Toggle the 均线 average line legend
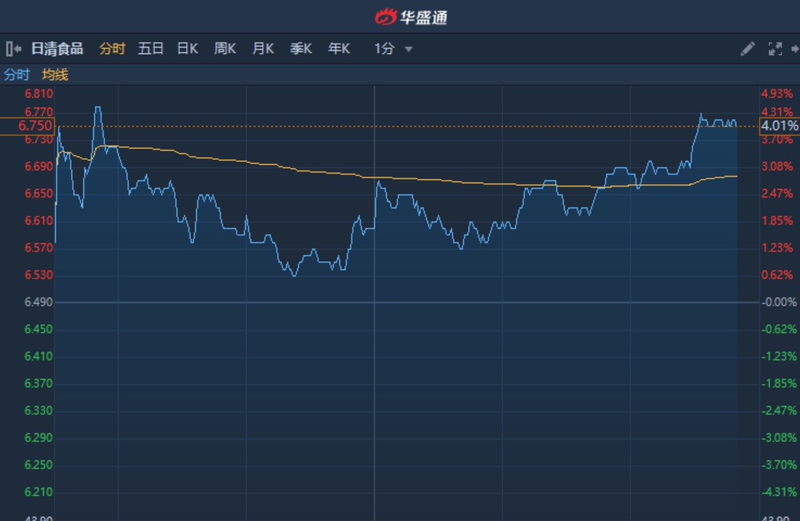Screen dimensions: 800x521 click(x=55, y=75)
